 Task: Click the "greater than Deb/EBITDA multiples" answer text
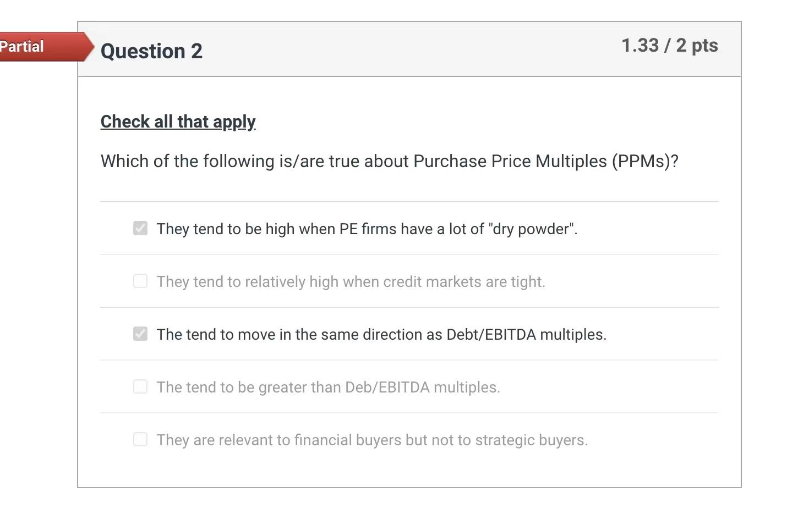(x=328, y=386)
